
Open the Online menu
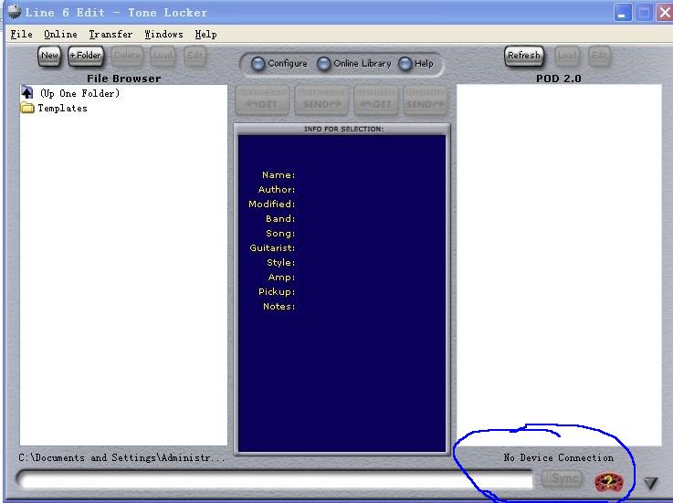click(60, 35)
